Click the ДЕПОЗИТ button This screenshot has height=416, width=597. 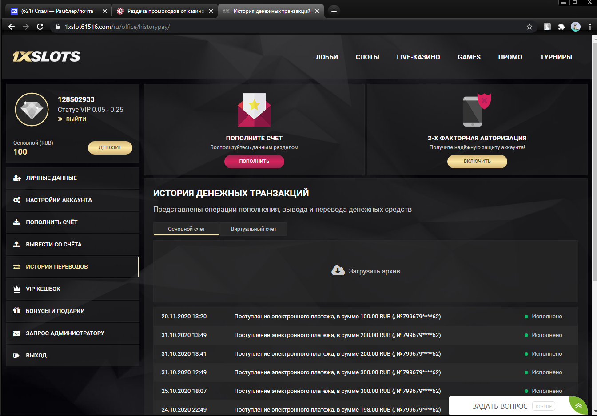110,147
